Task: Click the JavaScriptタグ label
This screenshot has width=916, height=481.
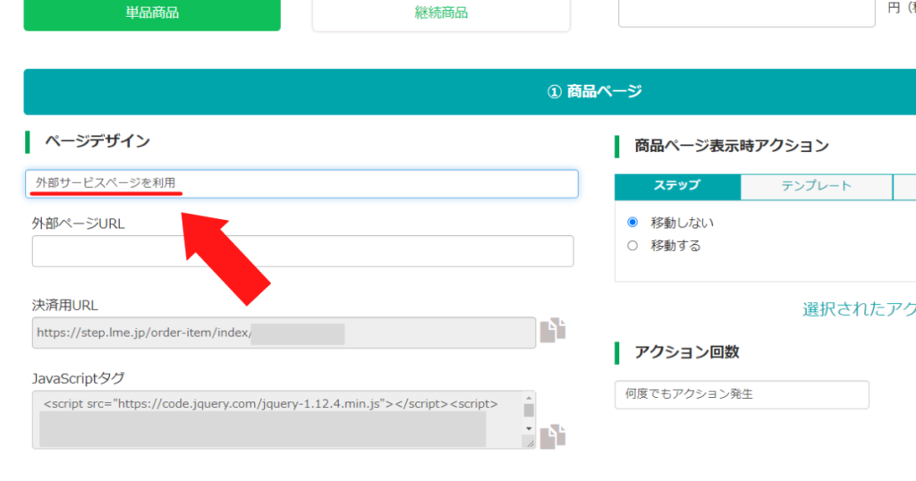Action: (x=79, y=378)
